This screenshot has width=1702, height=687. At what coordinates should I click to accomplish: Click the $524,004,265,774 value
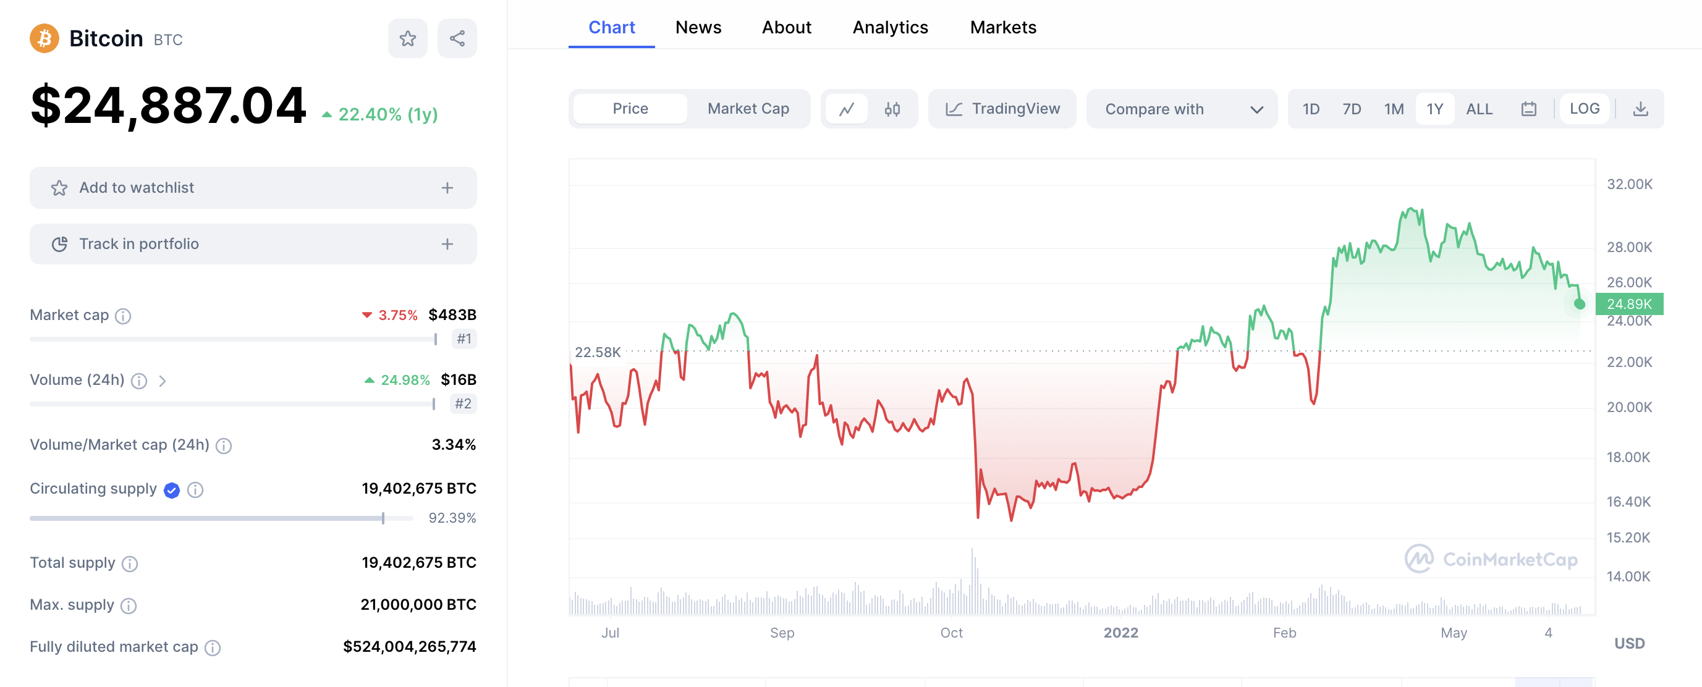click(409, 647)
